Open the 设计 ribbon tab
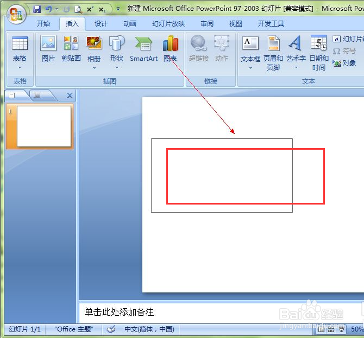364x338 pixels. coord(101,24)
